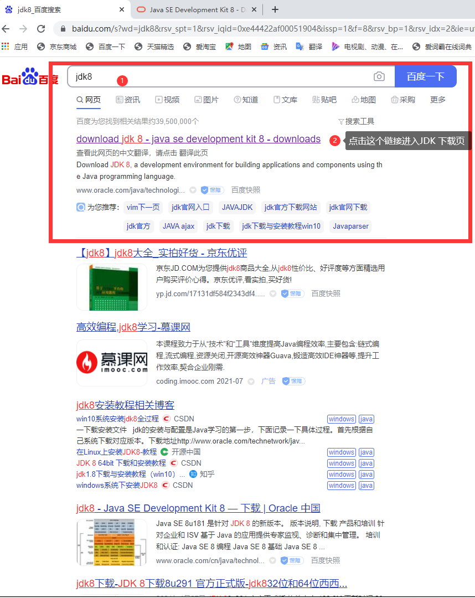Expand dropdown arrow next to www.oracle.com/cn/java URL
The height and width of the screenshot is (598, 475).
(272, 560)
